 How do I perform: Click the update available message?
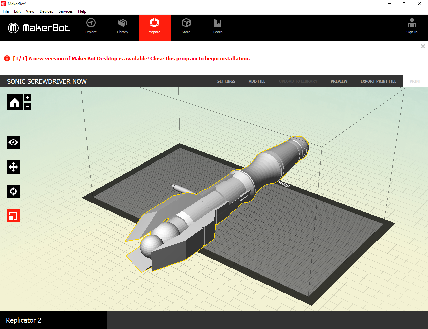(131, 58)
